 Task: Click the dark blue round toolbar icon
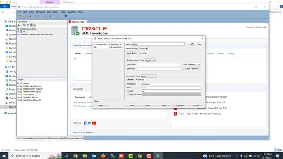(x=66, y=16)
